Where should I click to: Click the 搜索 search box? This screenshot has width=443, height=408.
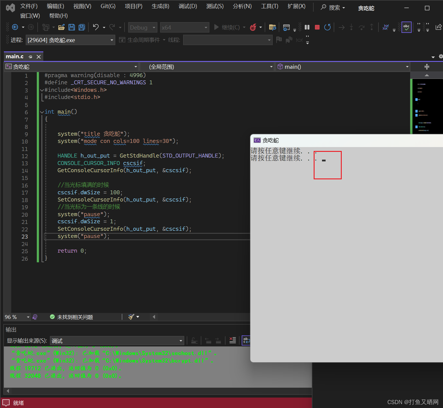tap(333, 7)
